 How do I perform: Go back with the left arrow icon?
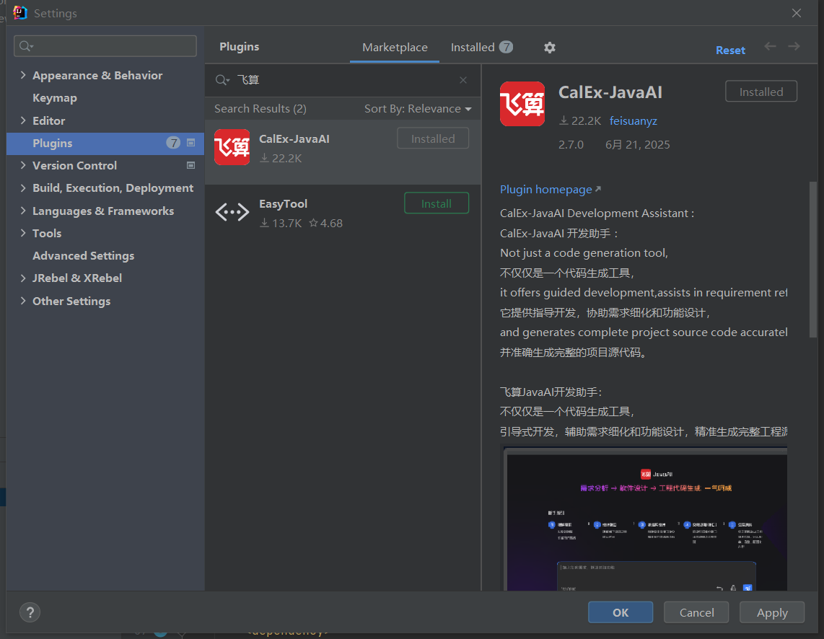click(771, 46)
